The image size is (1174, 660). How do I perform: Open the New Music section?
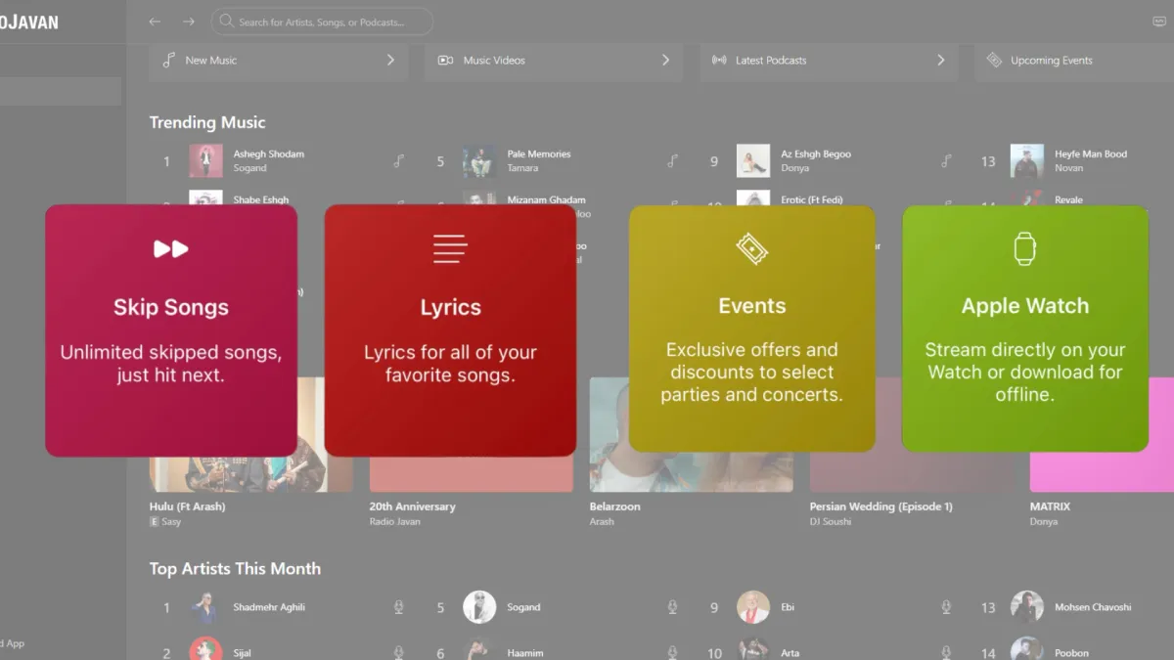[x=279, y=61]
